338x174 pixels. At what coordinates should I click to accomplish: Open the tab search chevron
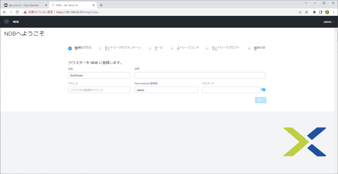coord(306,3)
